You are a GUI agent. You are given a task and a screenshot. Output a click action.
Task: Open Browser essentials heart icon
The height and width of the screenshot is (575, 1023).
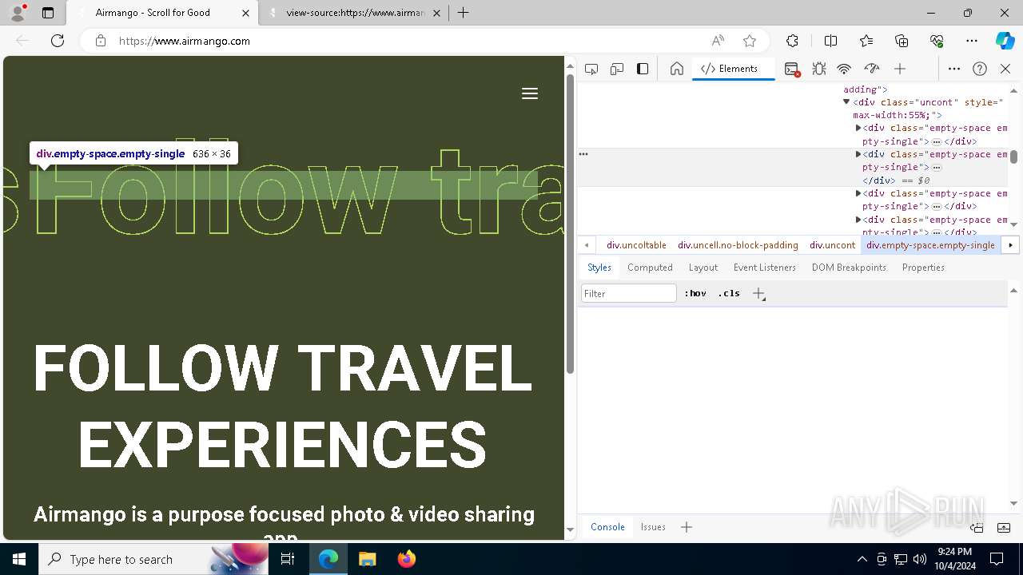point(937,41)
